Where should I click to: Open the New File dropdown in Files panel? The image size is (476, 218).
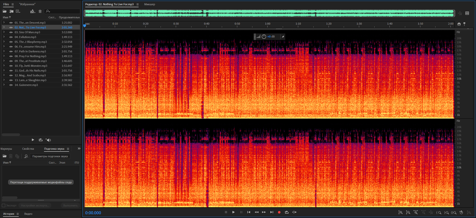[18, 11]
